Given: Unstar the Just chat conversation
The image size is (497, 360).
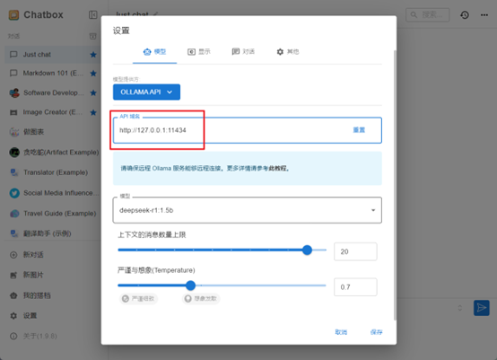Looking at the screenshot, I should [93, 55].
